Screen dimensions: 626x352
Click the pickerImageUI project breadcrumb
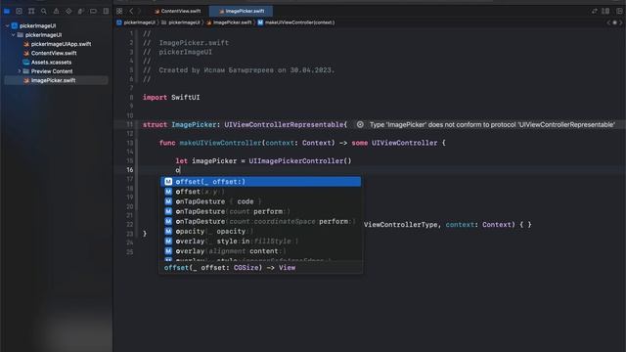pyautogui.click(x=136, y=22)
